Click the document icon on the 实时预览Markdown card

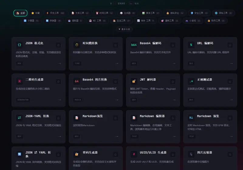click(77, 118)
